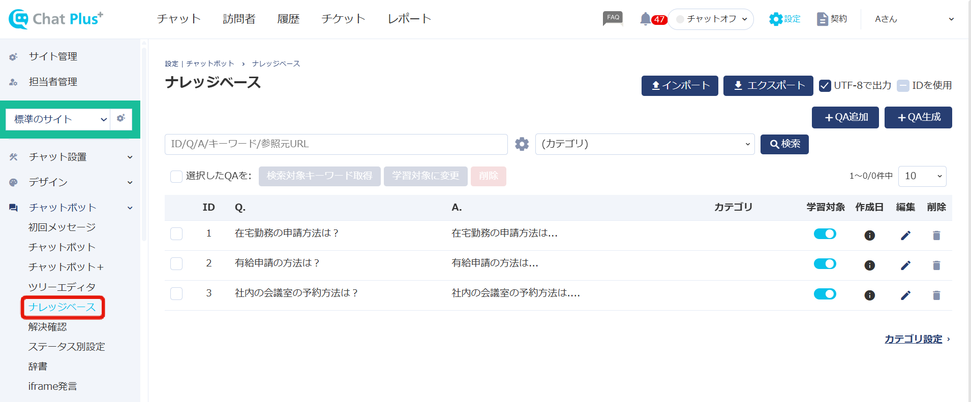Open ツリーエディタ in the sidebar
971x402 pixels.
[62, 287]
